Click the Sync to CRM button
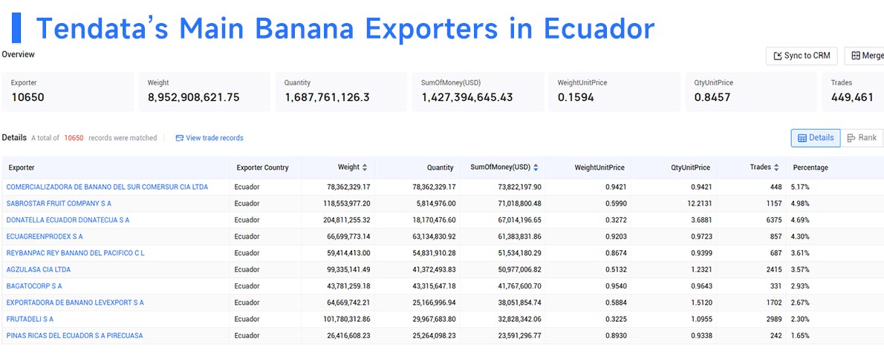Viewport: 884px width, 356px height. pos(801,56)
